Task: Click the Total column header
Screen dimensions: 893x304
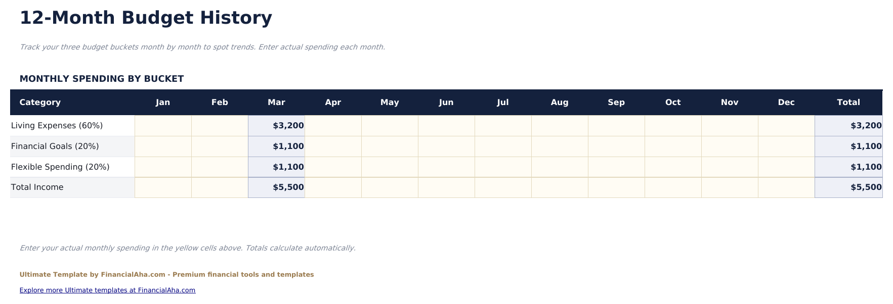Action: click(x=848, y=103)
